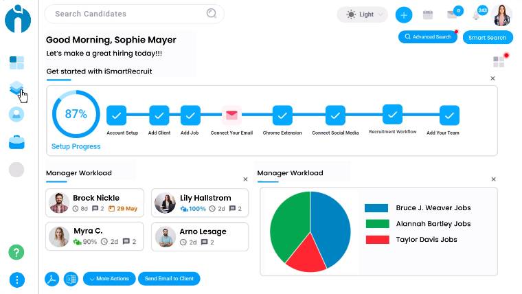Viewport: 522px width, 294px height.
Task: Open the three-dot more options menu in the sidebar
Action: click(x=16, y=280)
